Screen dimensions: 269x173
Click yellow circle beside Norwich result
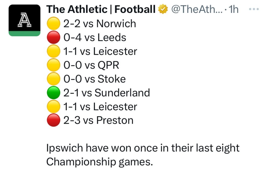53,24
